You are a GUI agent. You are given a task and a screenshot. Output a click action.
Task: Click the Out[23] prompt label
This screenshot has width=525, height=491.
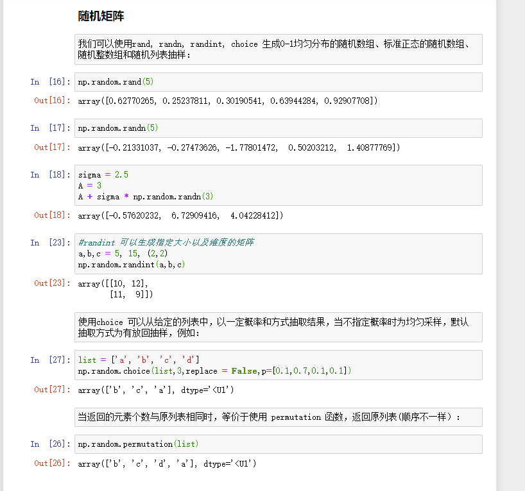52,283
